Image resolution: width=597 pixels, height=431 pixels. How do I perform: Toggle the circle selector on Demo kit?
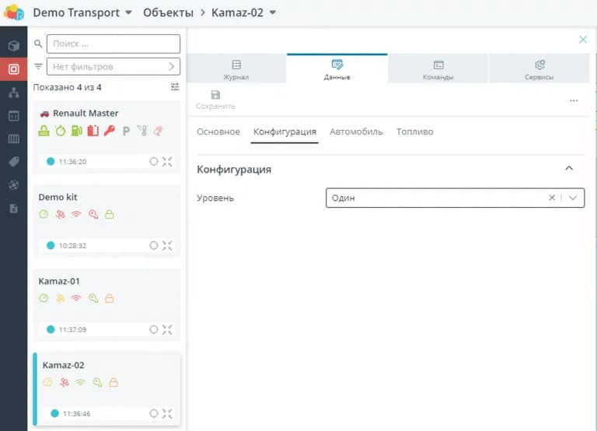click(x=153, y=245)
